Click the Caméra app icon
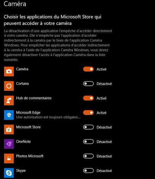The width and height of the screenshot is (155, 179). point(9,71)
